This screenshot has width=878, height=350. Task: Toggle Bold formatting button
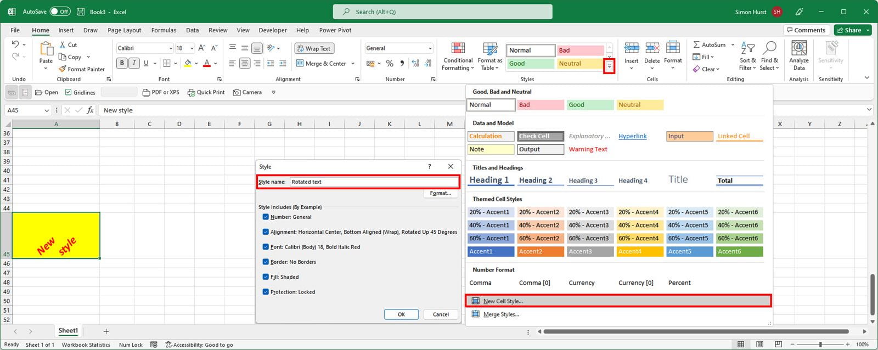122,63
